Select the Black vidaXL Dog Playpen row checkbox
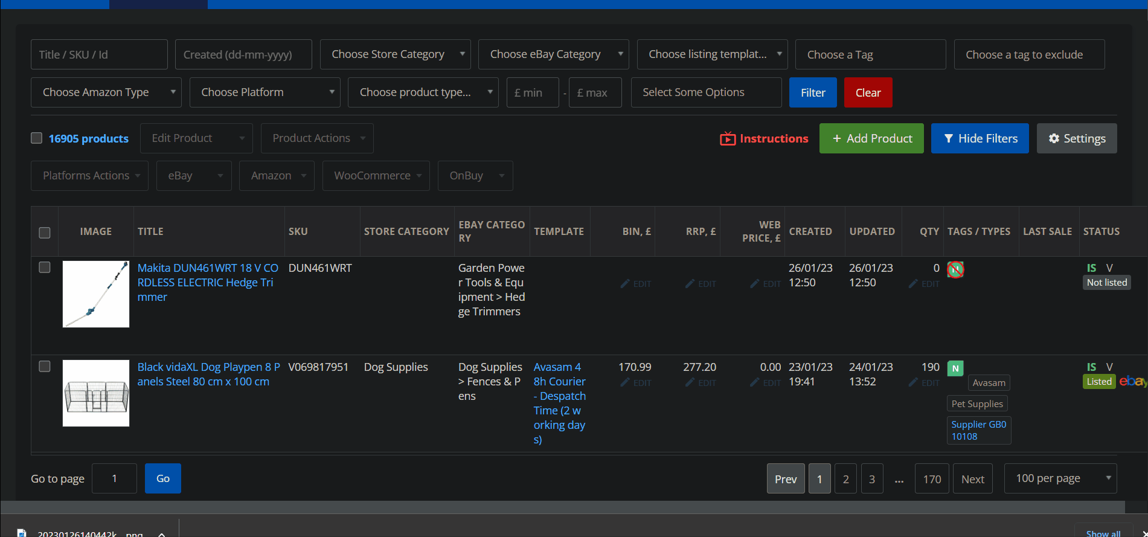Screen dimensions: 1148x537 tap(45, 367)
